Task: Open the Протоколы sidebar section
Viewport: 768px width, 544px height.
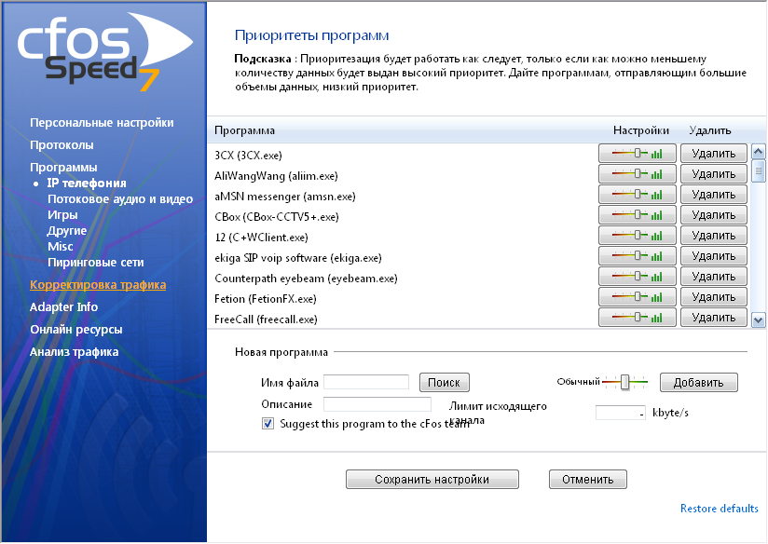Action: (62, 145)
